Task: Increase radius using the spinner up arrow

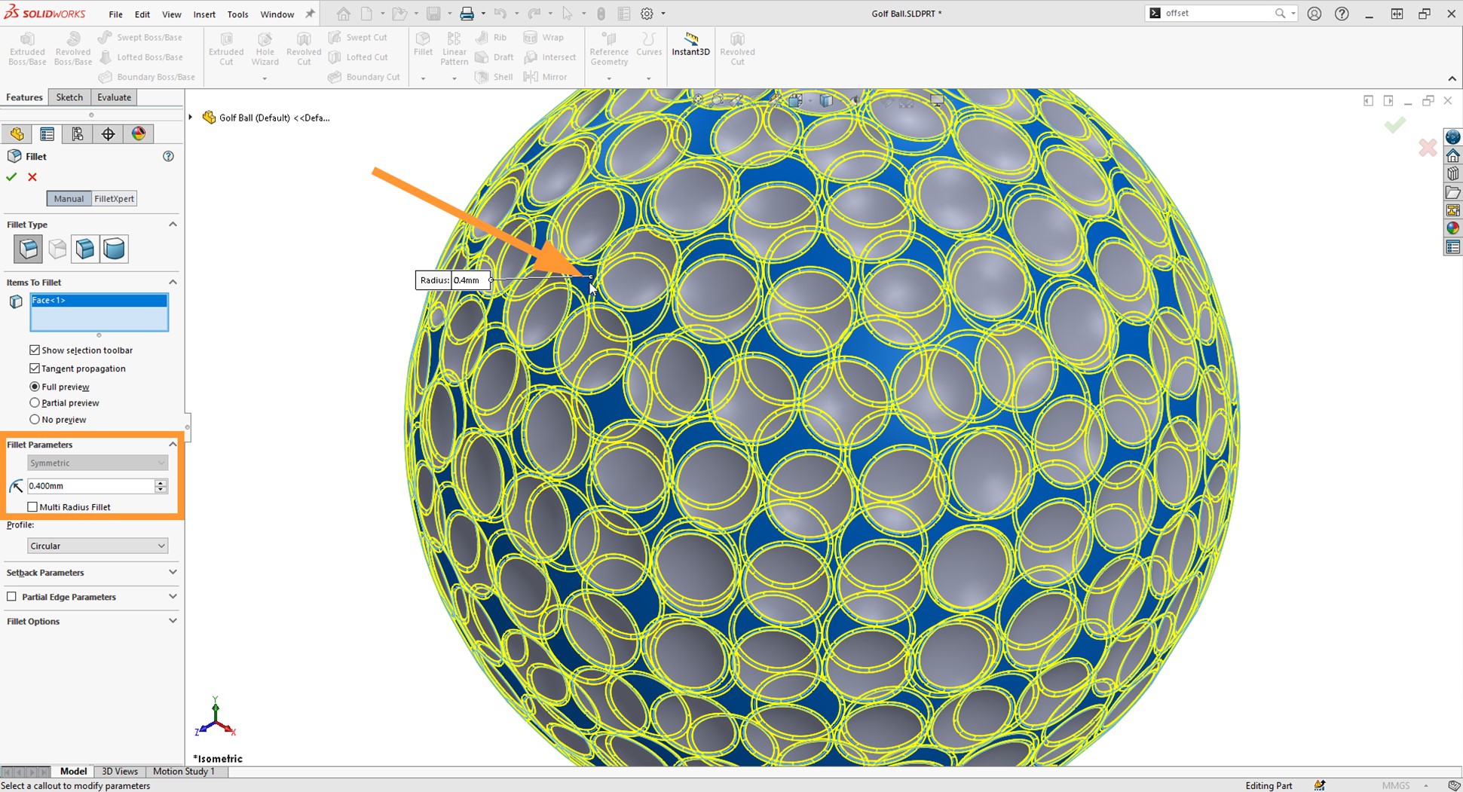Action: 161,482
